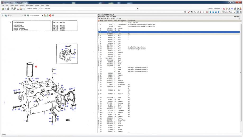Click the find next binoculars icon
The height and width of the screenshot is (137, 243).
15,9
